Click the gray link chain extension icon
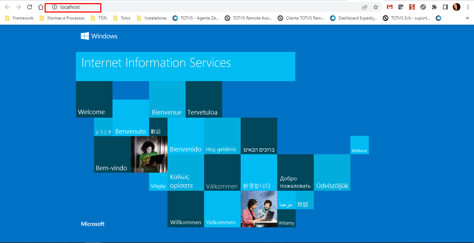The height and width of the screenshot is (243, 474). [x=423, y=7]
